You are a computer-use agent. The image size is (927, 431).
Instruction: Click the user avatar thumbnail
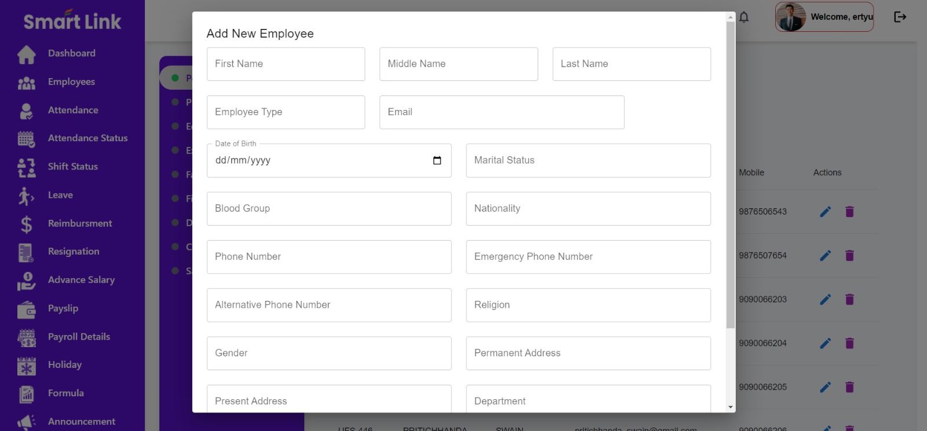coord(791,17)
